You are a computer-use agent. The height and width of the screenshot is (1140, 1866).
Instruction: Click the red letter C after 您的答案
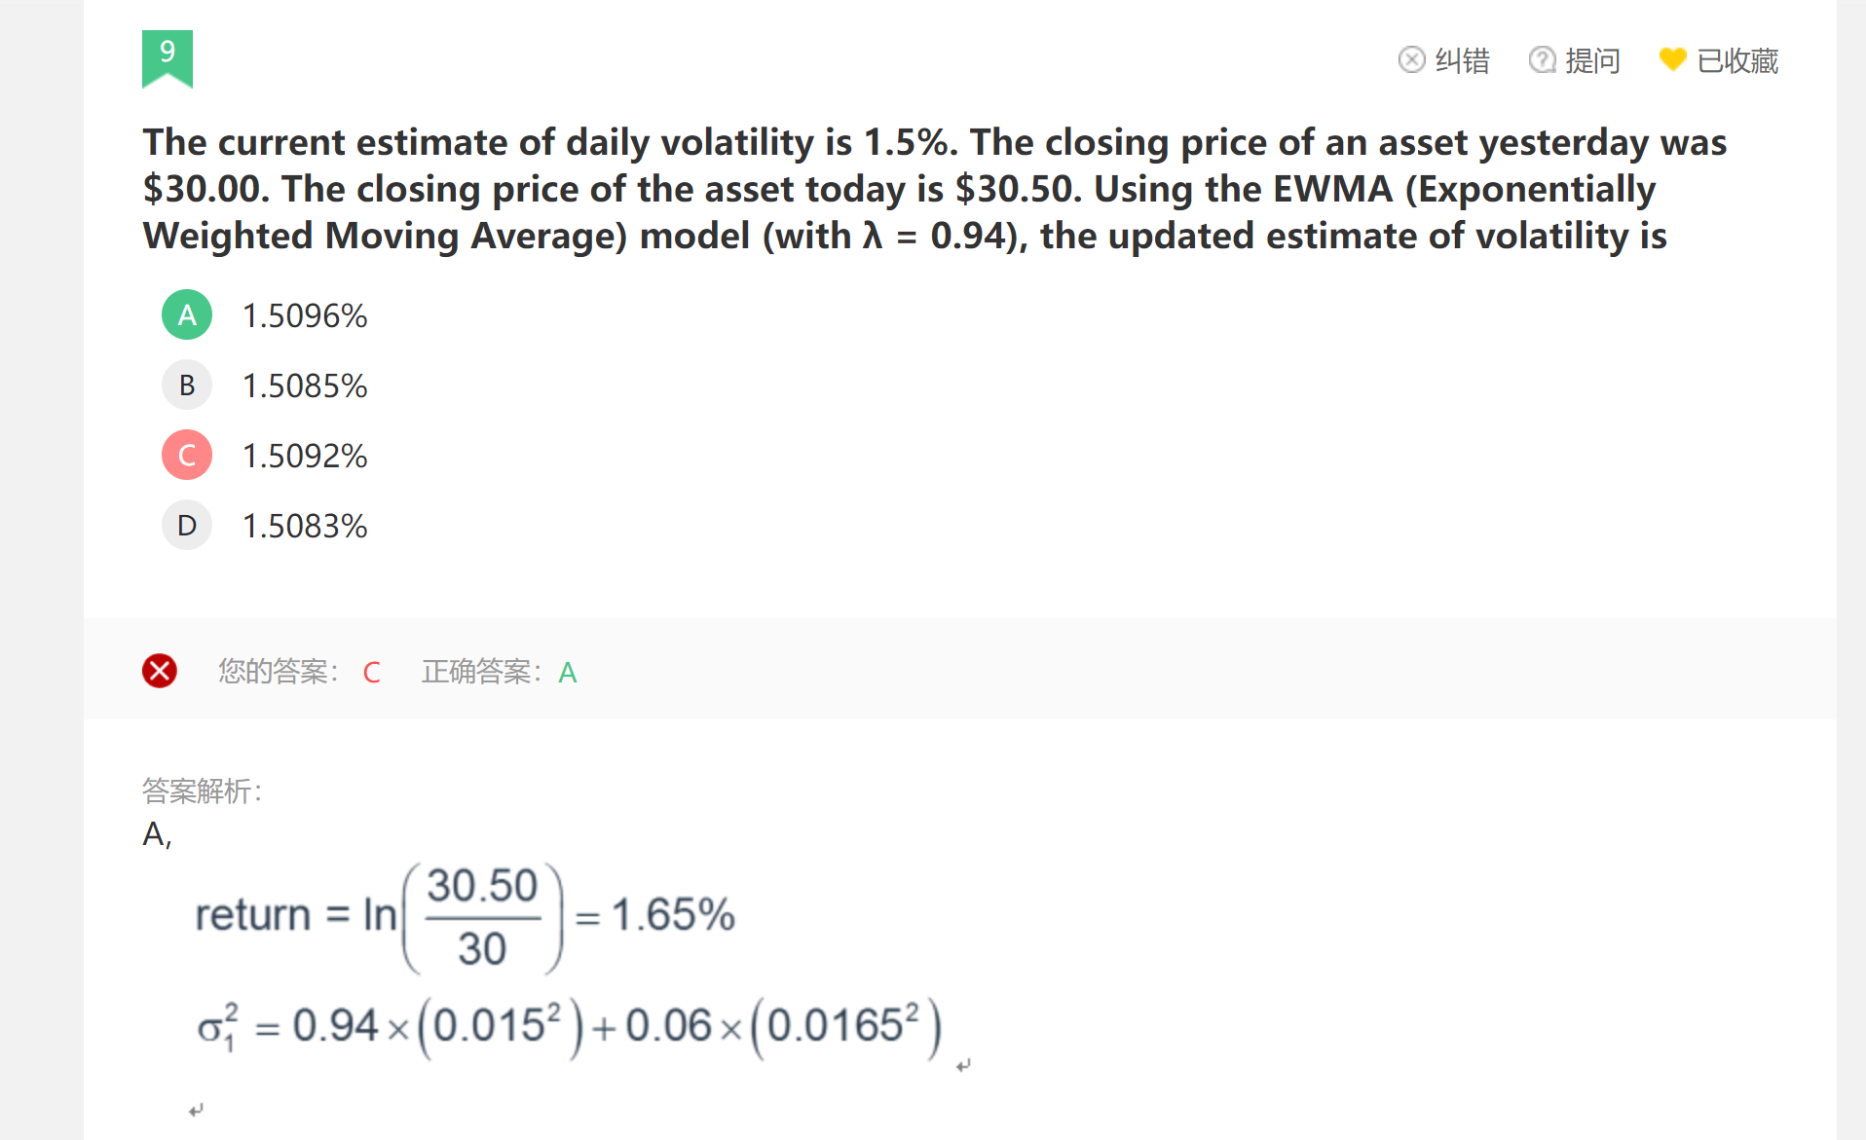(371, 672)
